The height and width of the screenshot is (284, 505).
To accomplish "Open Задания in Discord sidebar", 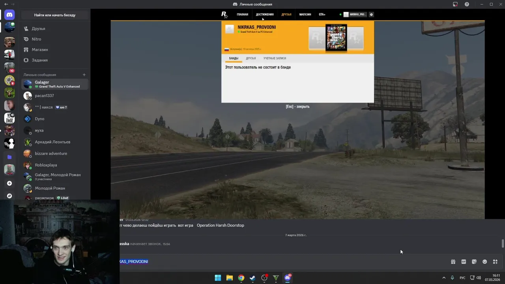I will 55,60.
